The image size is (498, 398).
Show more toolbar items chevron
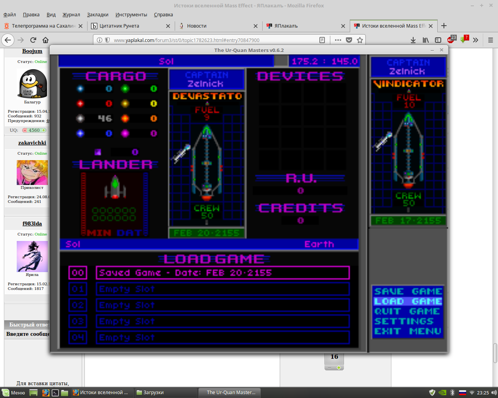tap(475, 40)
